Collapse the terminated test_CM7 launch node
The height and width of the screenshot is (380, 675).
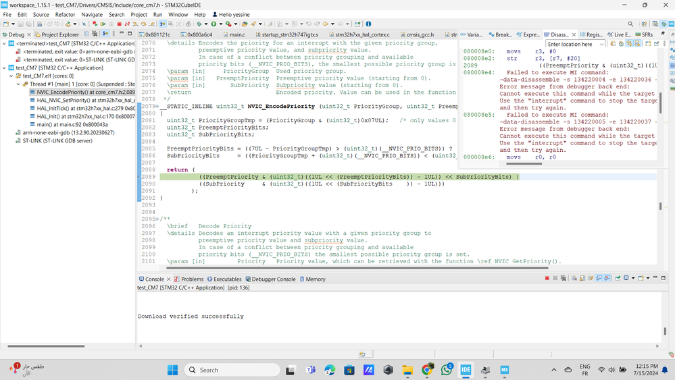pyautogui.click(x=4, y=43)
